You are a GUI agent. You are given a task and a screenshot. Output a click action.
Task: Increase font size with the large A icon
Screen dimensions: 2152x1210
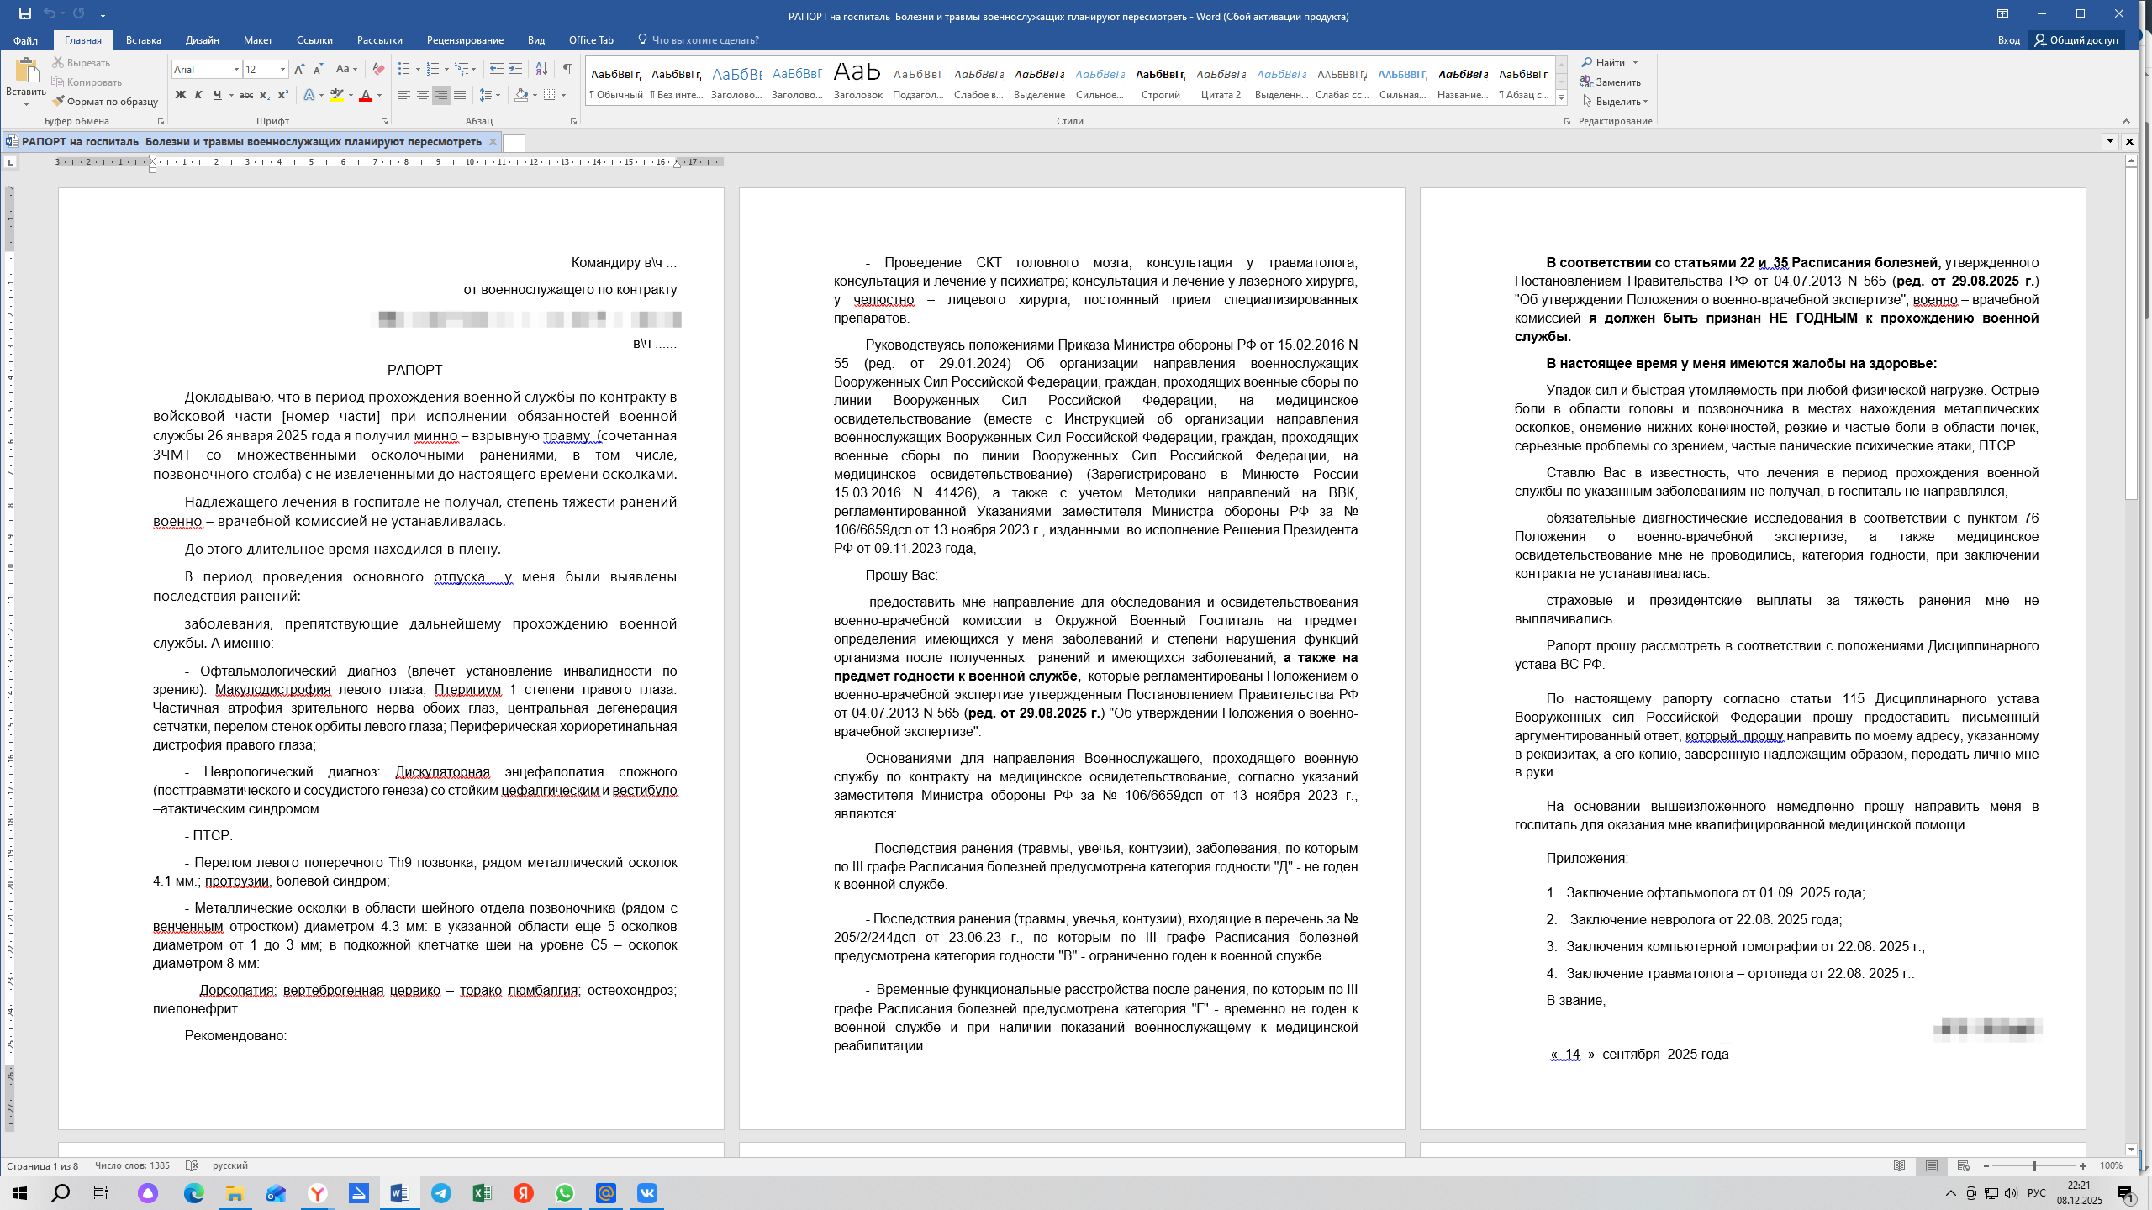coord(299,69)
